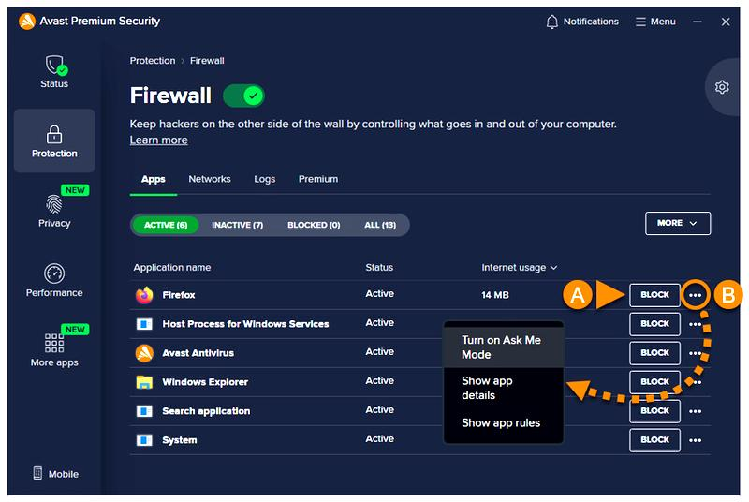Block the Search application

click(654, 411)
